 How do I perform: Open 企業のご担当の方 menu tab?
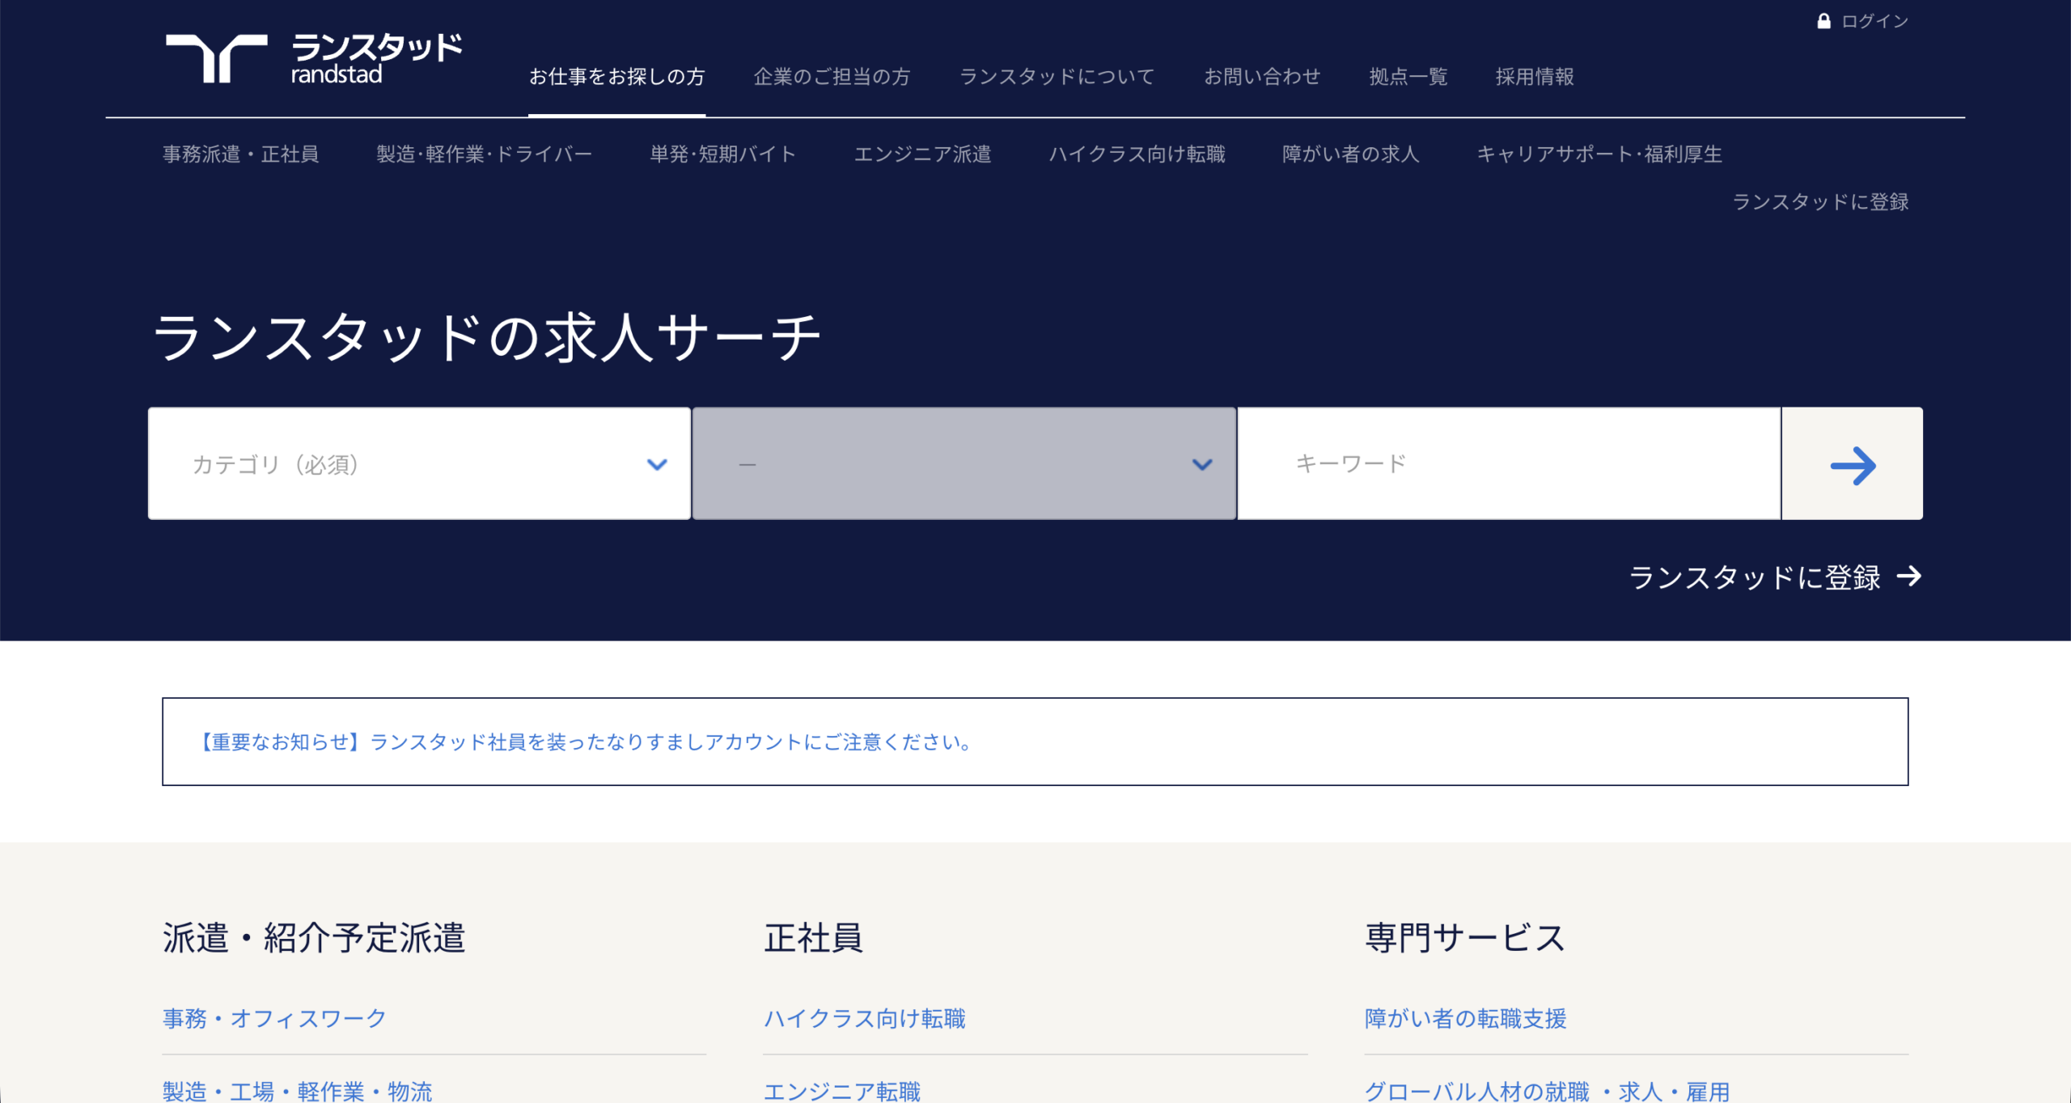[832, 77]
